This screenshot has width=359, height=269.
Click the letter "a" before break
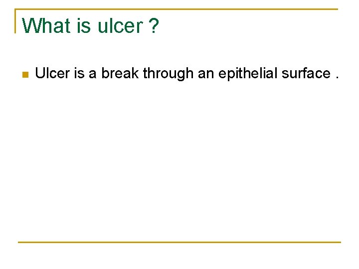click(93, 74)
